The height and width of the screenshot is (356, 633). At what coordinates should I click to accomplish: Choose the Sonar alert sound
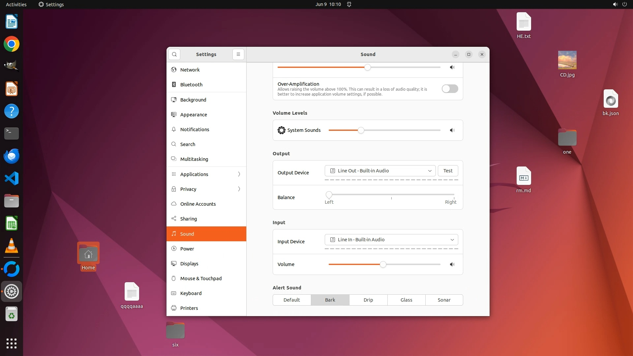[x=444, y=300]
